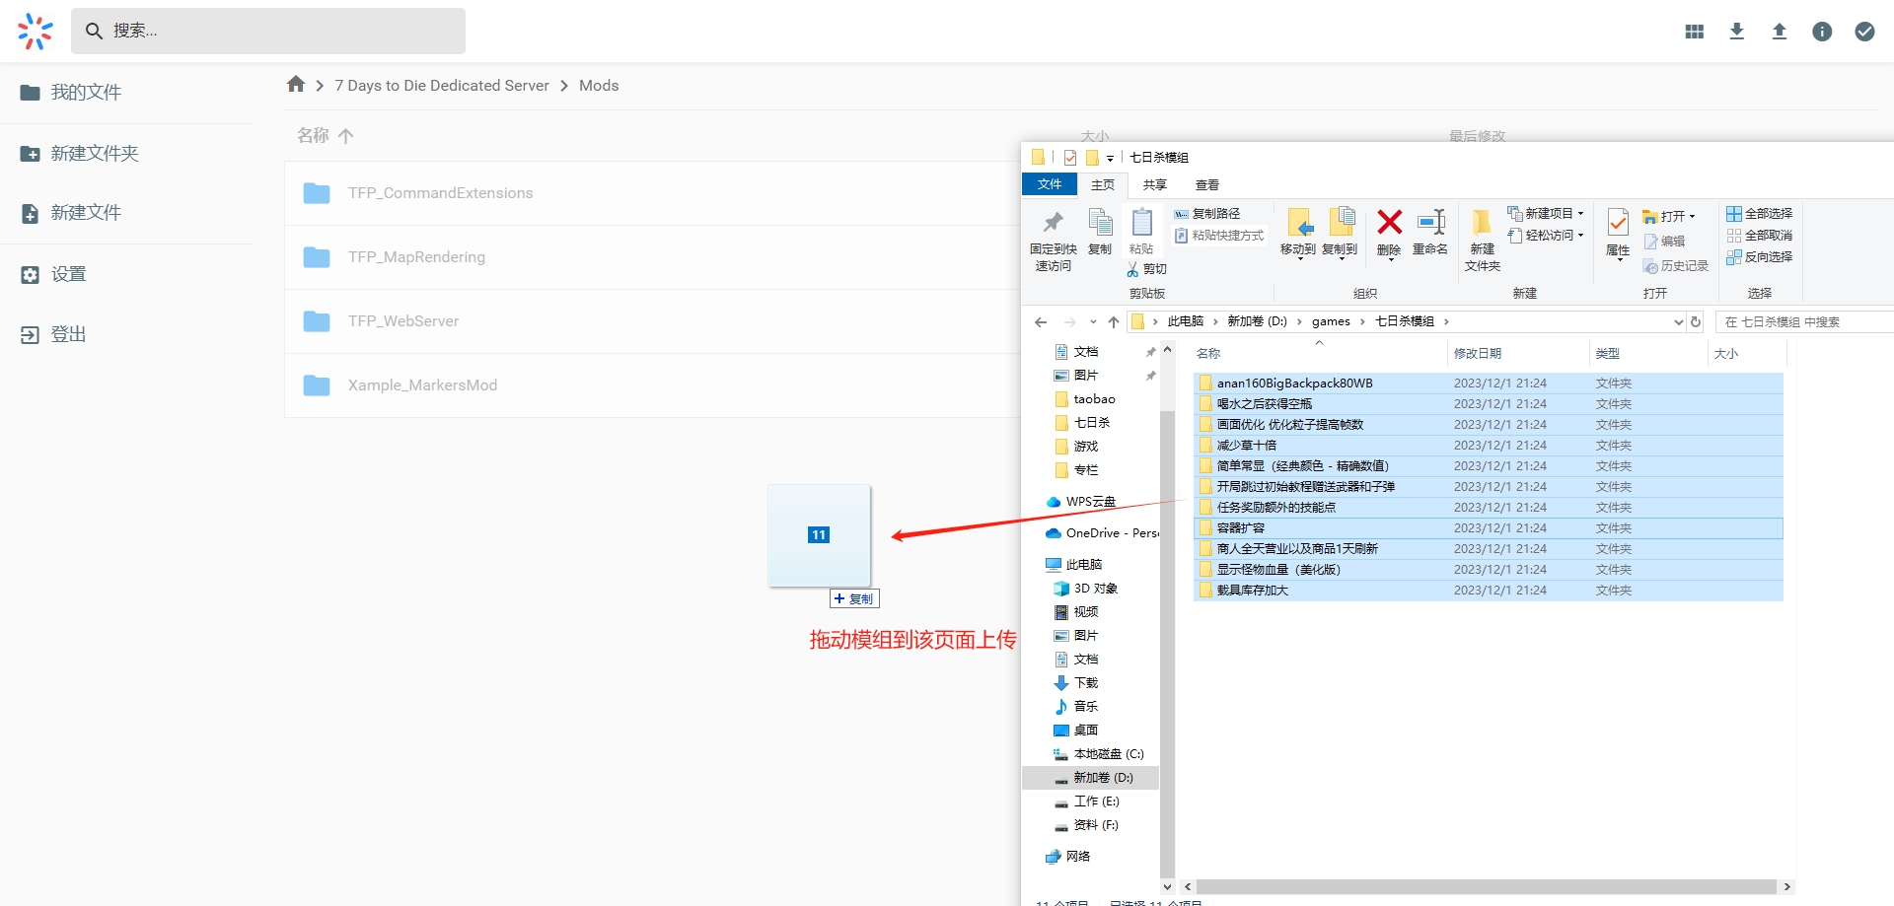
Task: Select WPS云盘 in navigation pane
Action: (x=1080, y=502)
